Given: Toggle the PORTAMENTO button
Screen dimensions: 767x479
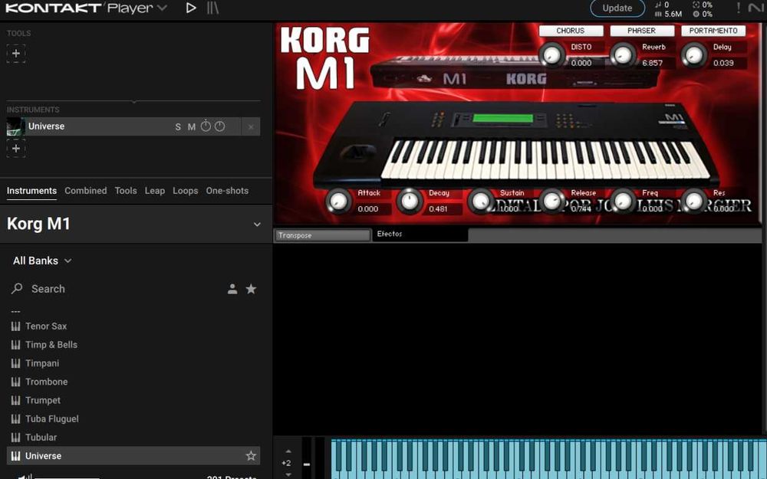Looking at the screenshot, I should point(713,31).
